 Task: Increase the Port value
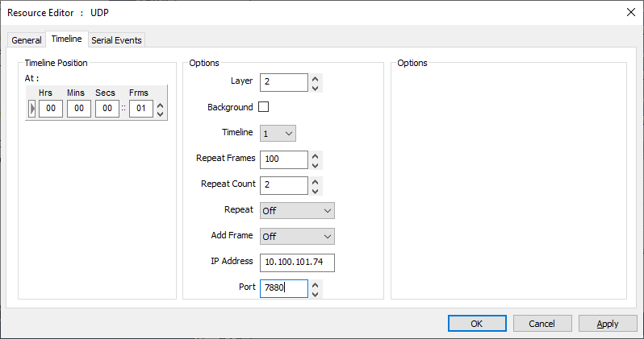[x=315, y=284]
